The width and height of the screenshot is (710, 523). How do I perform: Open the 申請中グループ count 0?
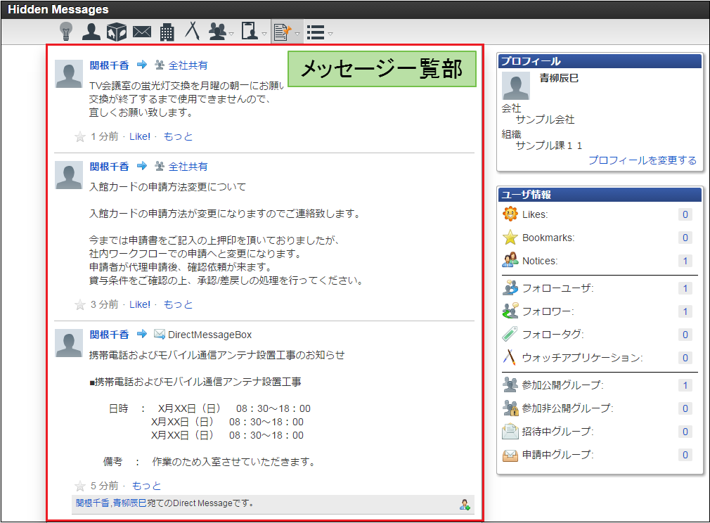pos(685,455)
